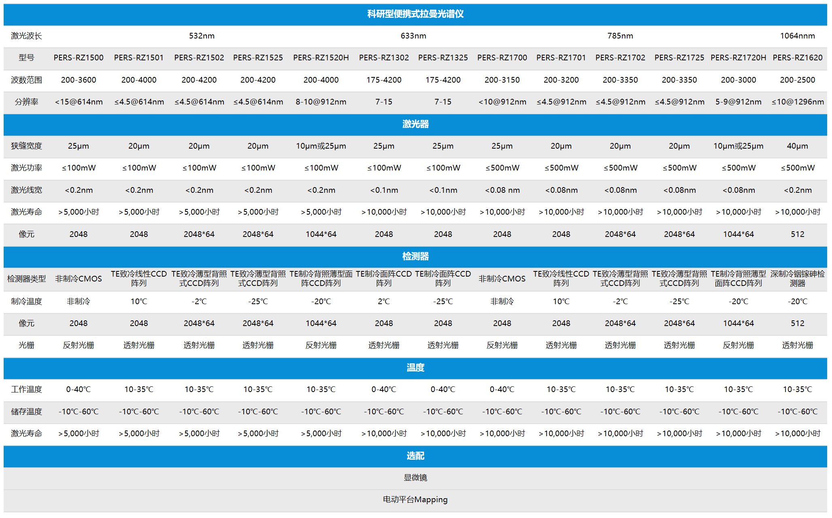
Task: Click the 检测器类型 row label
Action: coord(26,279)
